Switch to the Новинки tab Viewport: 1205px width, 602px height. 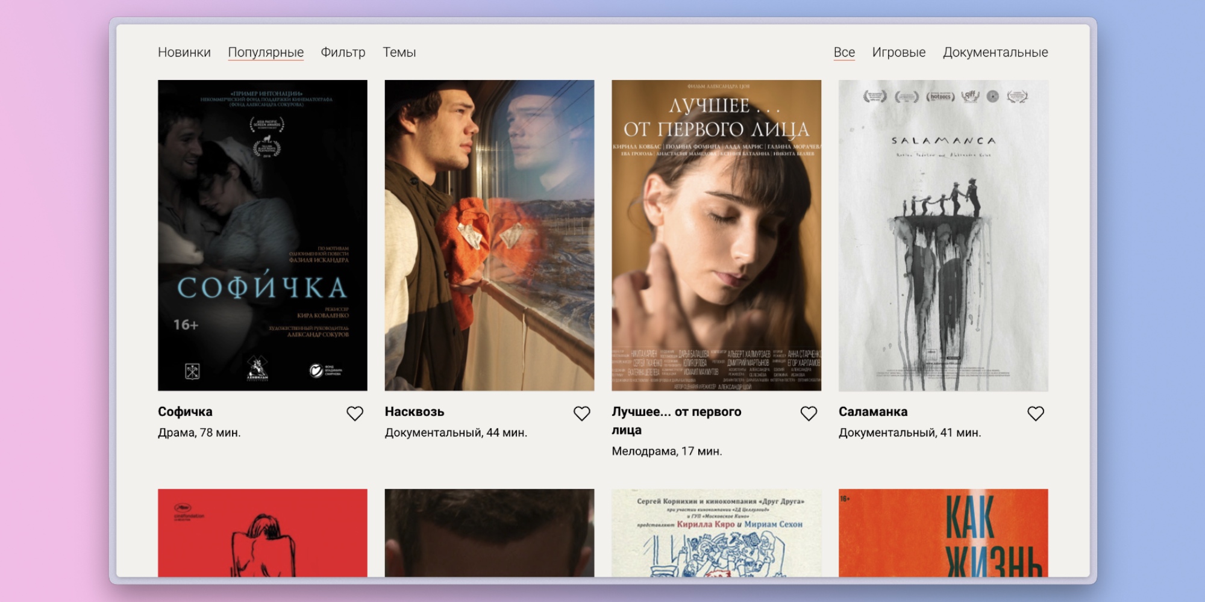tap(184, 52)
